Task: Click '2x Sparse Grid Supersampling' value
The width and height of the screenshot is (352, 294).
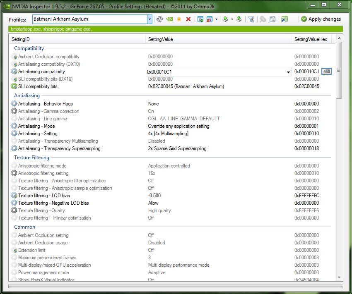Action: coord(177,148)
